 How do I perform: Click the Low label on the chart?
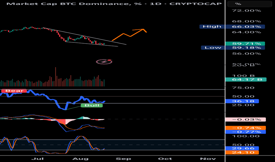click(x=213, y=48)
